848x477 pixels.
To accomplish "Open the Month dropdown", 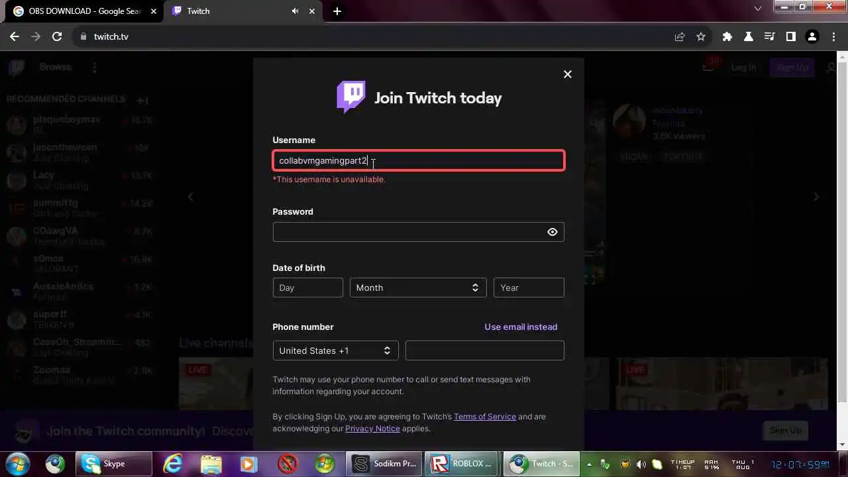I will coord(418,288).
